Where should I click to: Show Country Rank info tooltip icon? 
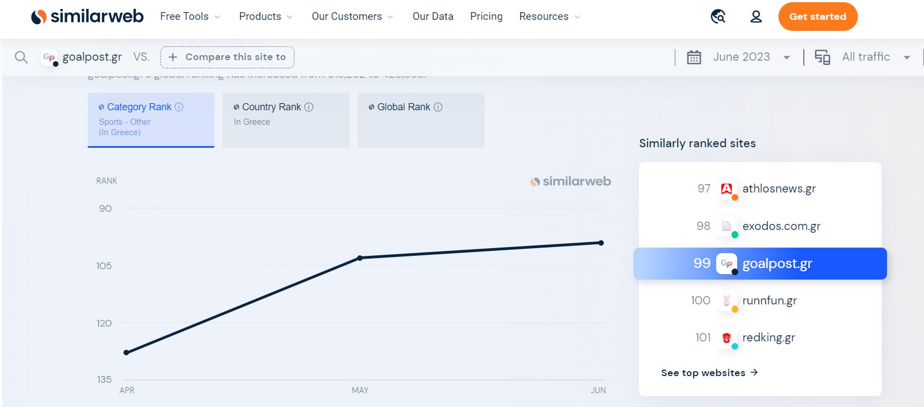pyautogui.click(x=309, y=107)
